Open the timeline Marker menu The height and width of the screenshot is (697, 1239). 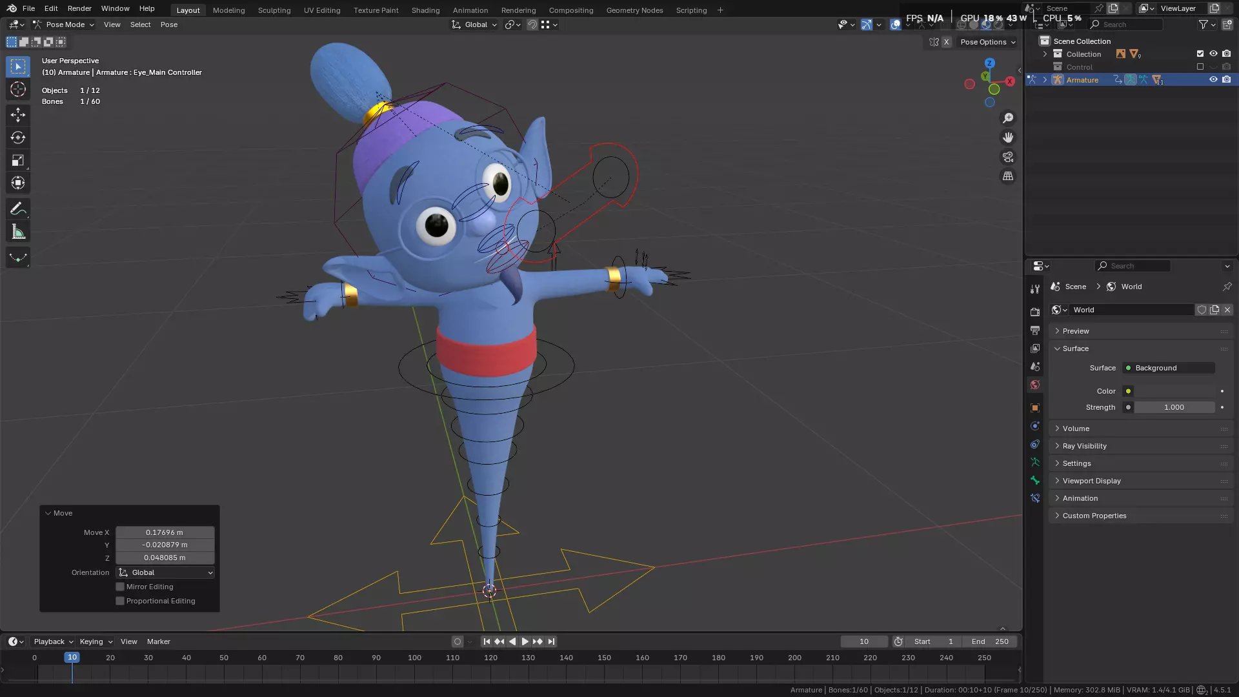(x=159, y=641)
